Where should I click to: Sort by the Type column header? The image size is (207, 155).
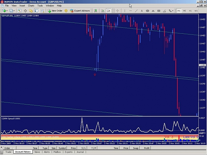43,148
